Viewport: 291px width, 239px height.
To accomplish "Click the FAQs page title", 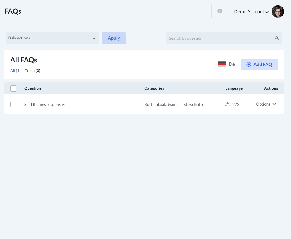I will point(13,11).
